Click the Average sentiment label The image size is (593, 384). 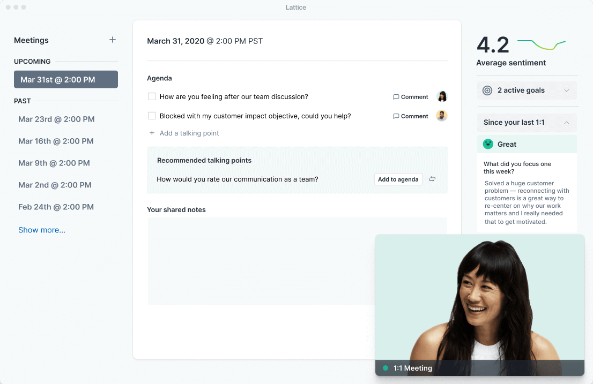coord(511,63)
